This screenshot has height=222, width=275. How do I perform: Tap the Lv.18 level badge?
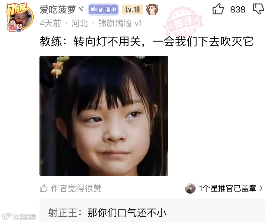[x=132, y=9]
